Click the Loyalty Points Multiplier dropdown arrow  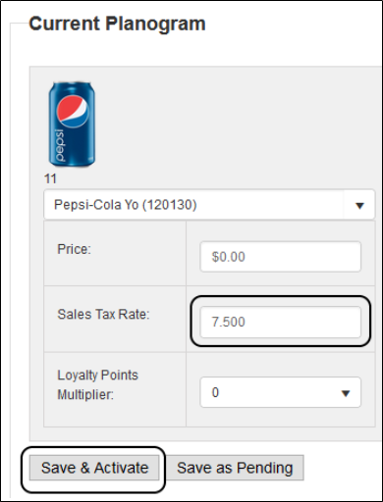click(x=346, y=393)
